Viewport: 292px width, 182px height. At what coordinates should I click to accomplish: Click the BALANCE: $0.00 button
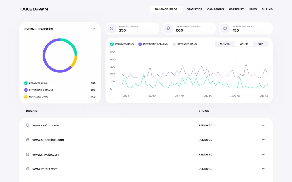(x=166, y=9)
